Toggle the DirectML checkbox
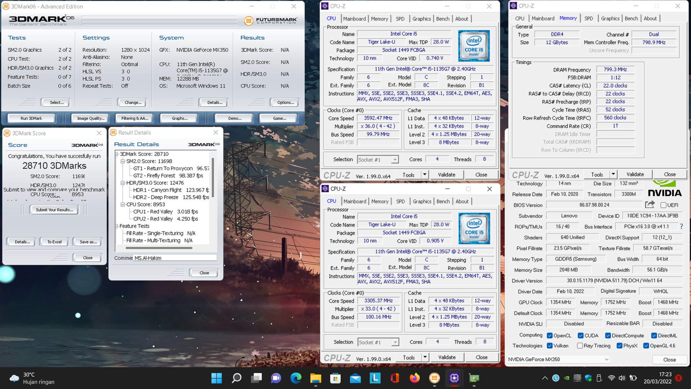691x389 pixels. pos(654,335)
